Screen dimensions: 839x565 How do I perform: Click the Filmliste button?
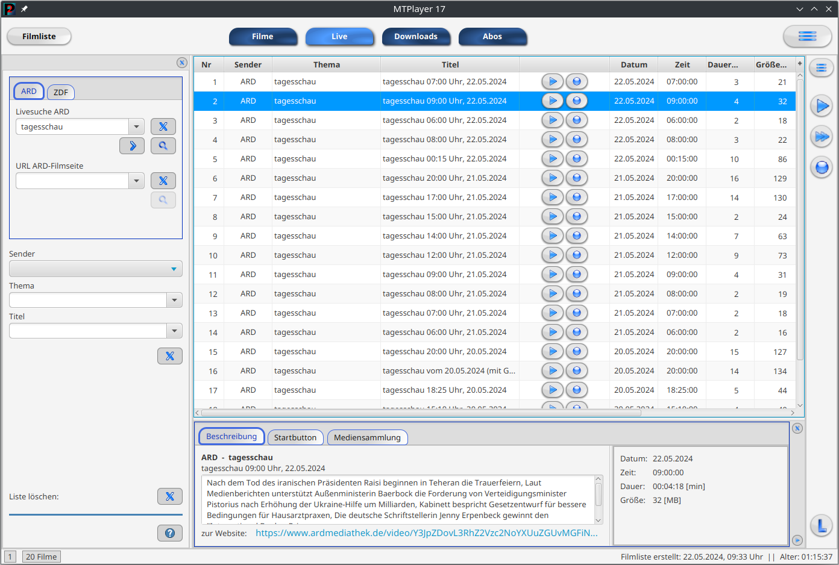pyautogui.click(x=39, y=37)
